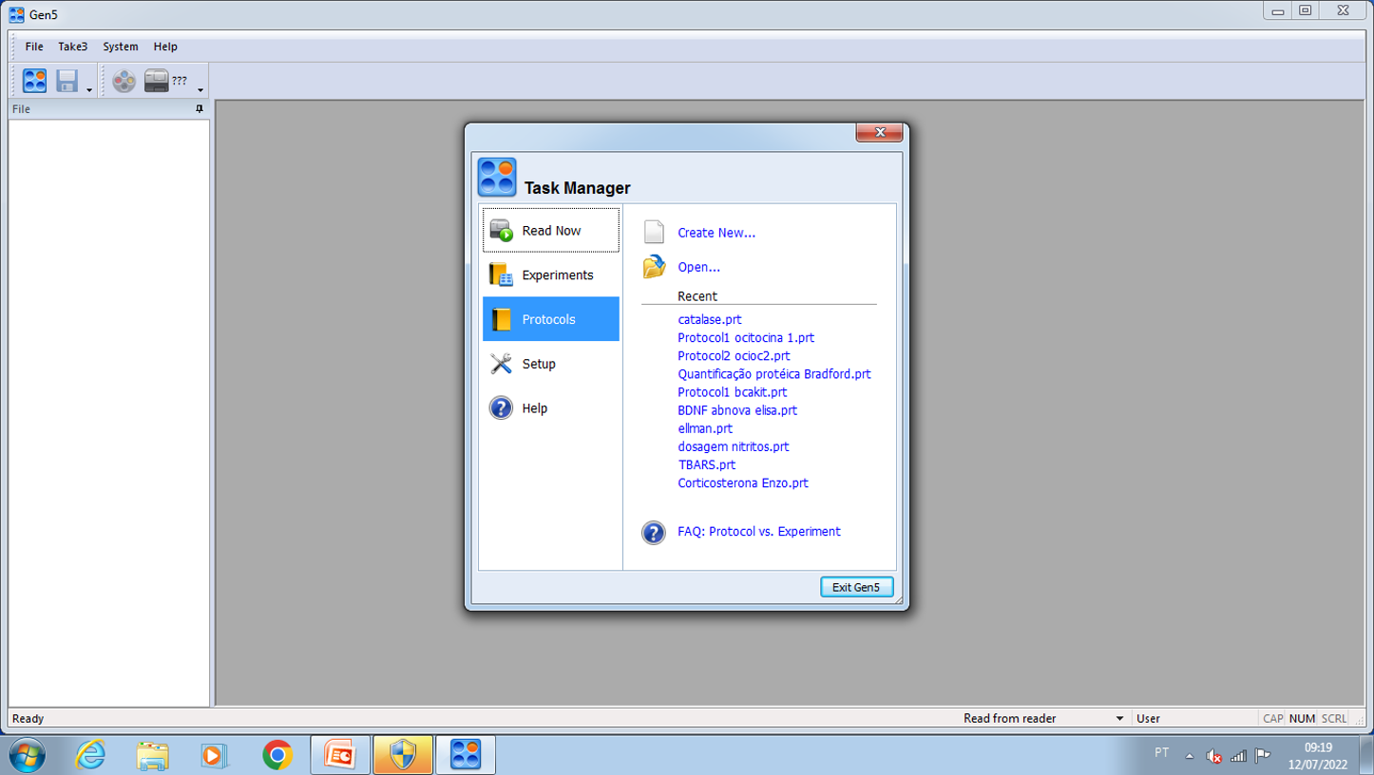Screen dimensions: 1374x775
Task: Open the network signal tray icon
Action: click(1238, 756)
